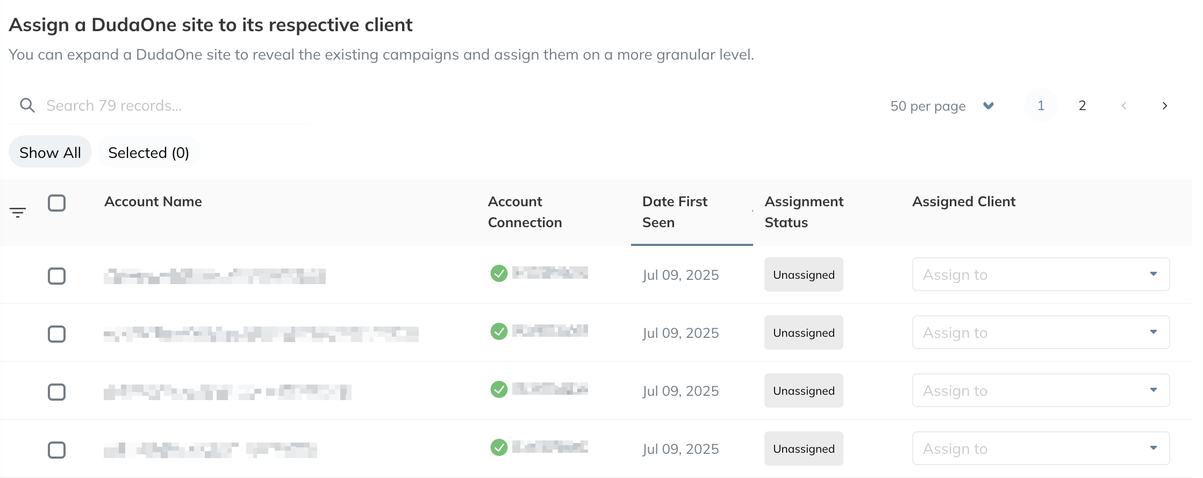The height and width of the screenshot is (478, 1203).
Task: Sort by Date First Seen column
Action: click(675, 212)
